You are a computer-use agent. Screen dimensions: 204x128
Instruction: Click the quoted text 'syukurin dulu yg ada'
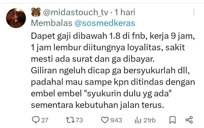pos(129,93)
